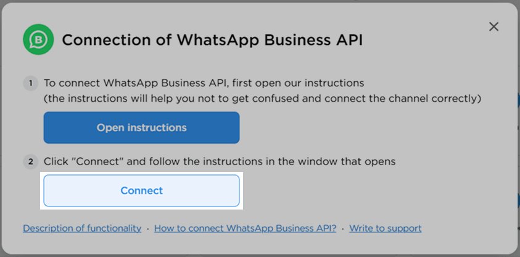Open the Description of functionality link
This screenshot has width=520, height=257.
coord(82,228)
